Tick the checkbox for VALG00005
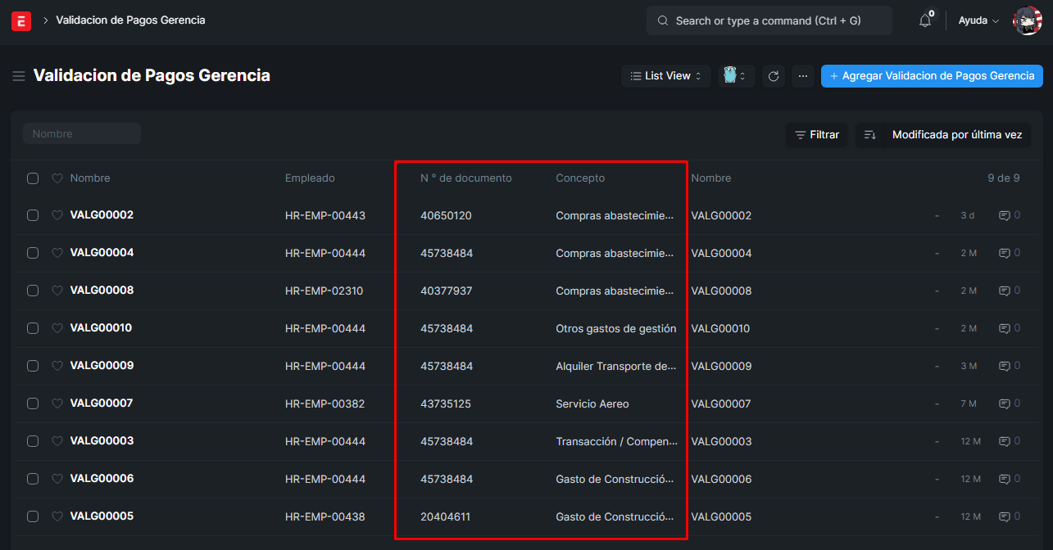Screen dimensions: 1053x550 tap(33, 516)
